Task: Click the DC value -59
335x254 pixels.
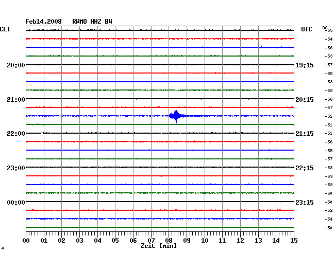Action: click(329, 176)
